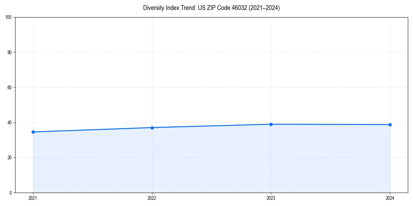
Task: Click the trend line between 2022 and 2023
Action: click(211, 126)
